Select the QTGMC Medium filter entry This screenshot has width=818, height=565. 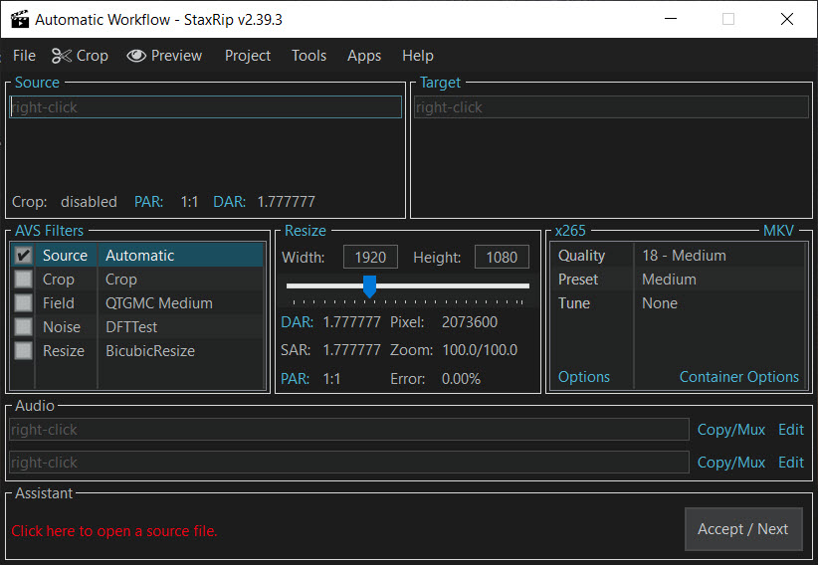[x=159, y=303]
